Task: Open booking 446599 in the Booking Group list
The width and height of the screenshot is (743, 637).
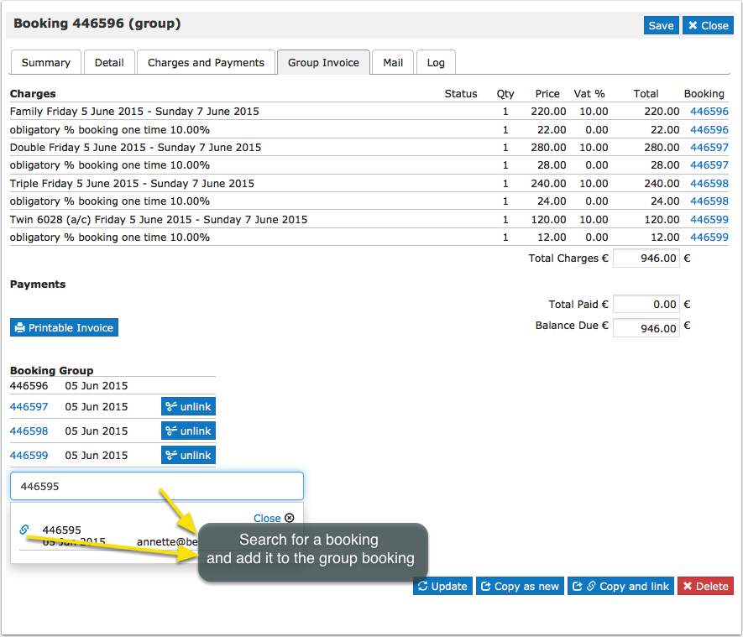Action: click(x=29, y=456)
